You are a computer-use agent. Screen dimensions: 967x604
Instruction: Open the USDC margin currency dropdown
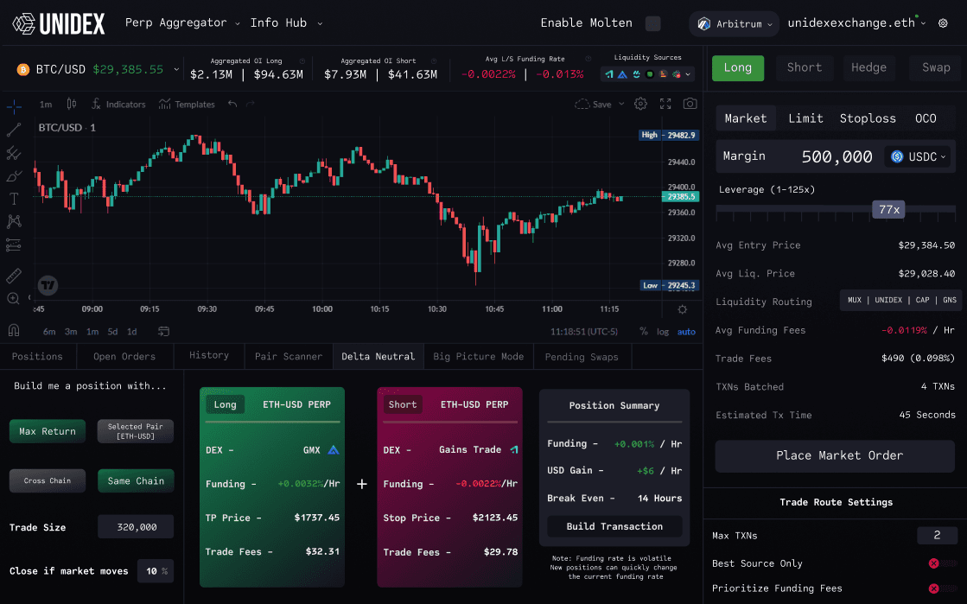(919, 157)
